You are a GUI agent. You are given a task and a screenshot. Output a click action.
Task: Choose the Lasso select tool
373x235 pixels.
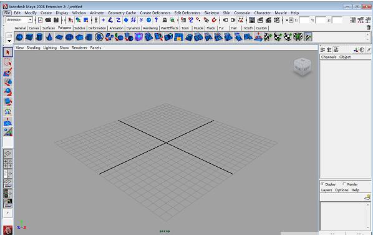coord(8,62)
